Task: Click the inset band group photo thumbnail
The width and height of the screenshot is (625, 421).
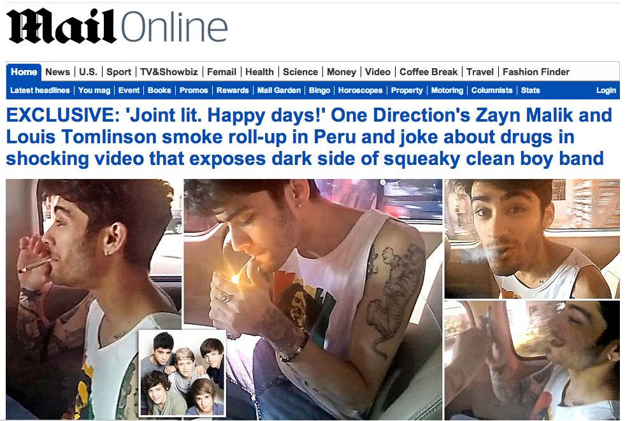Action: point(182,373)
